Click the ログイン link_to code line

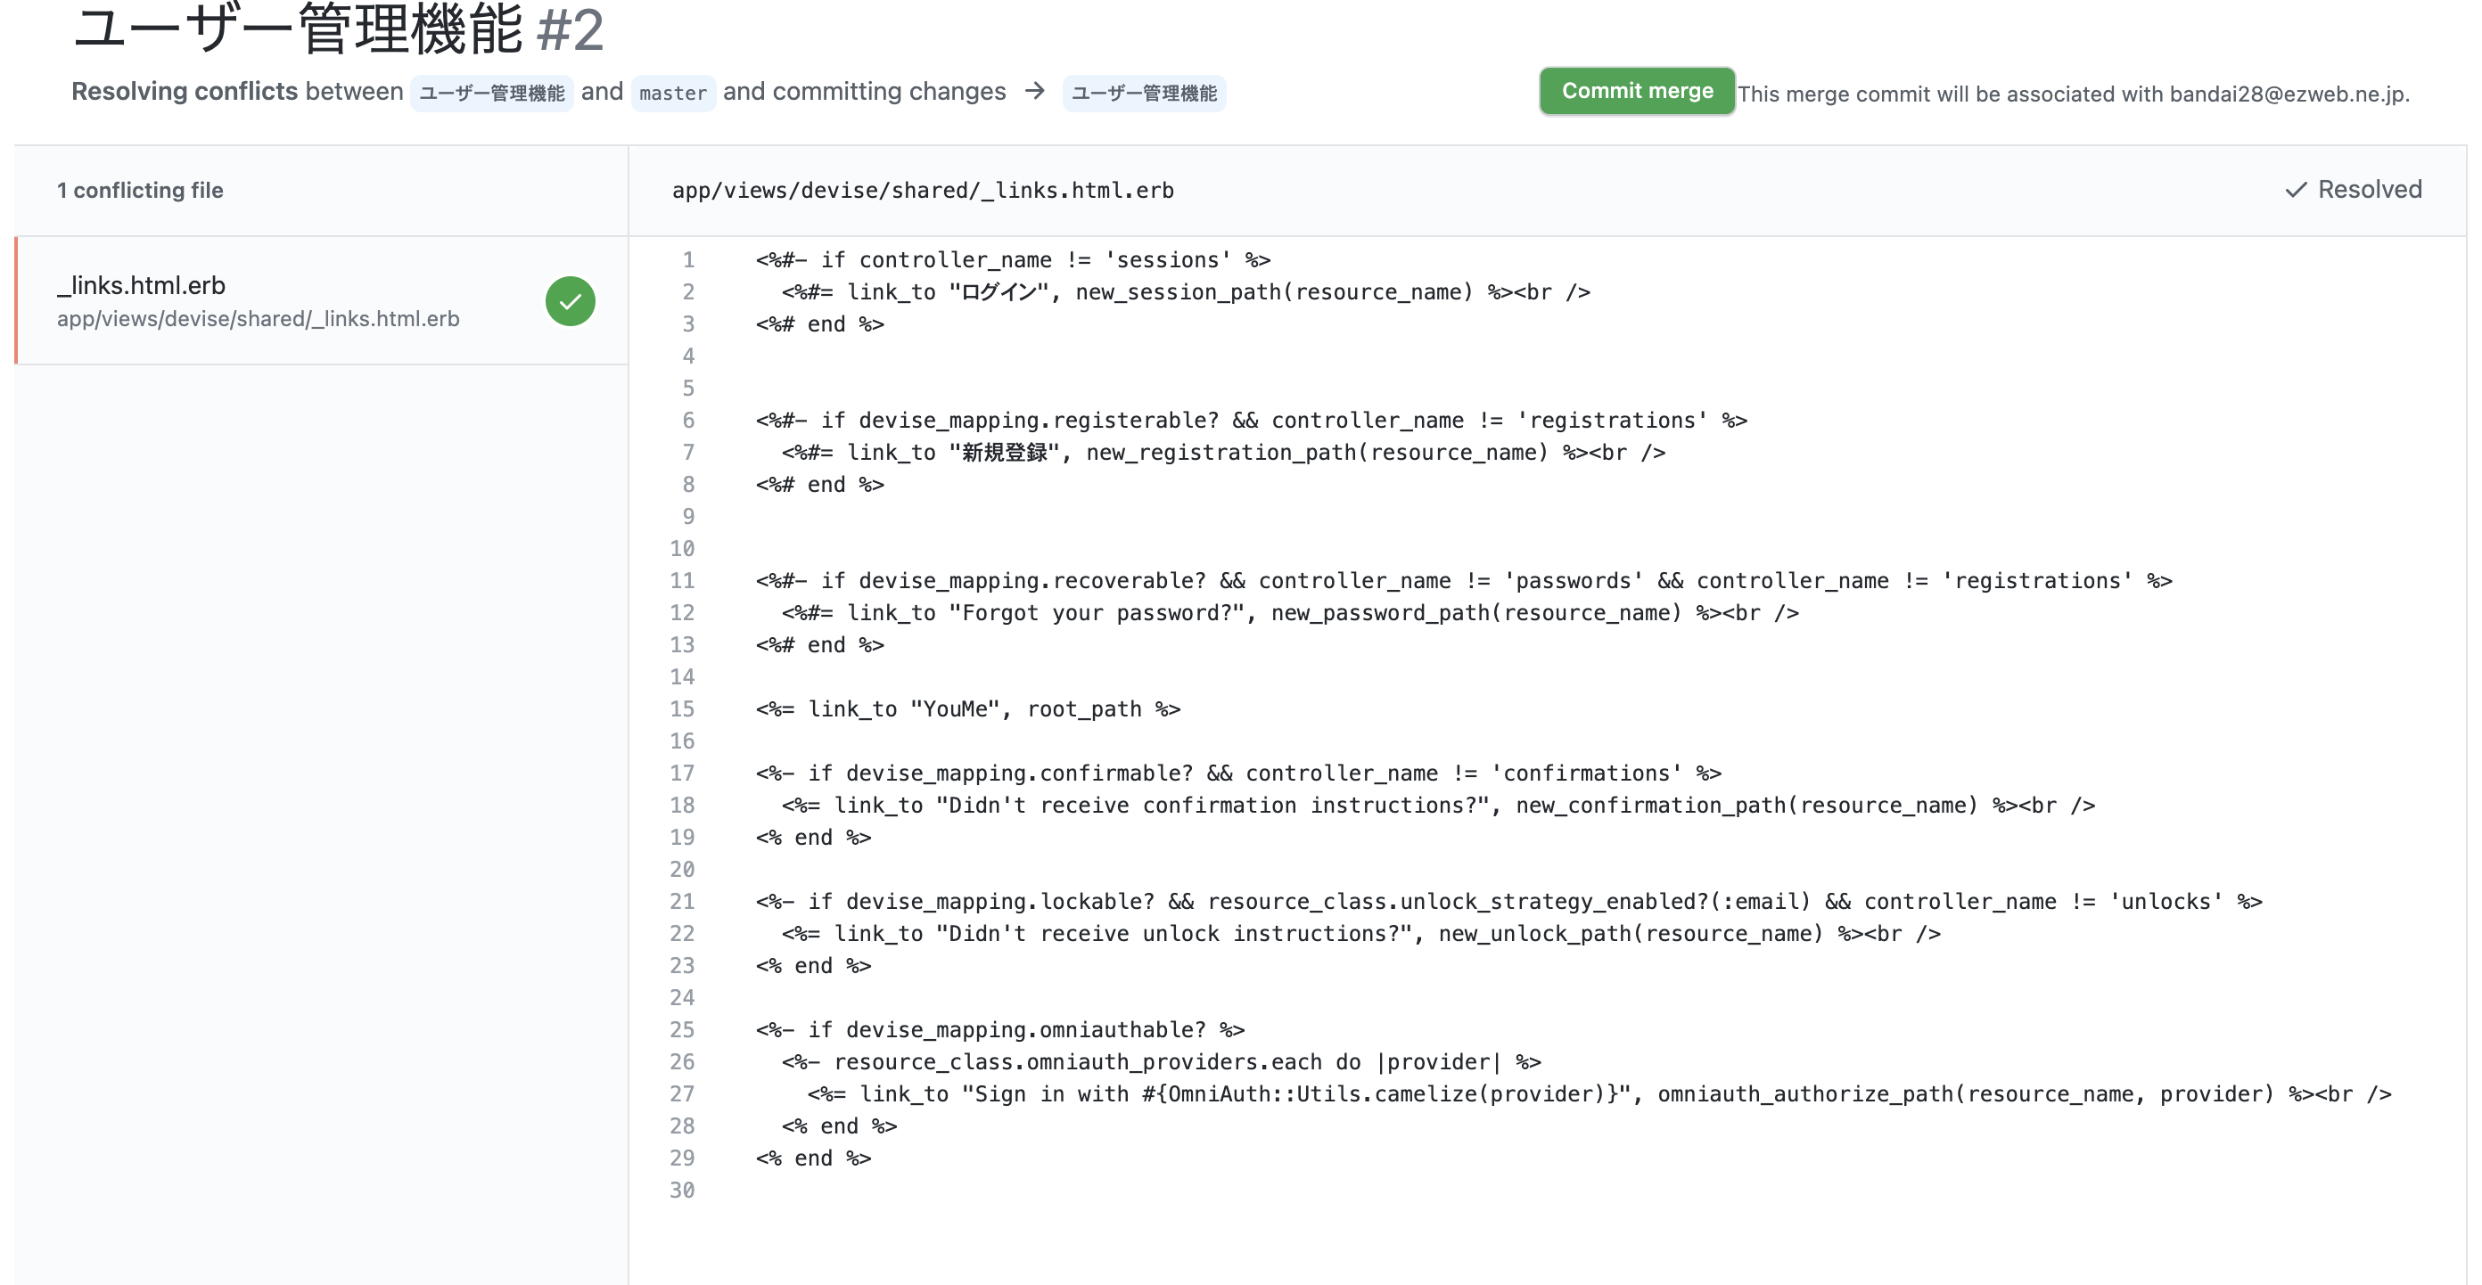1185,292
